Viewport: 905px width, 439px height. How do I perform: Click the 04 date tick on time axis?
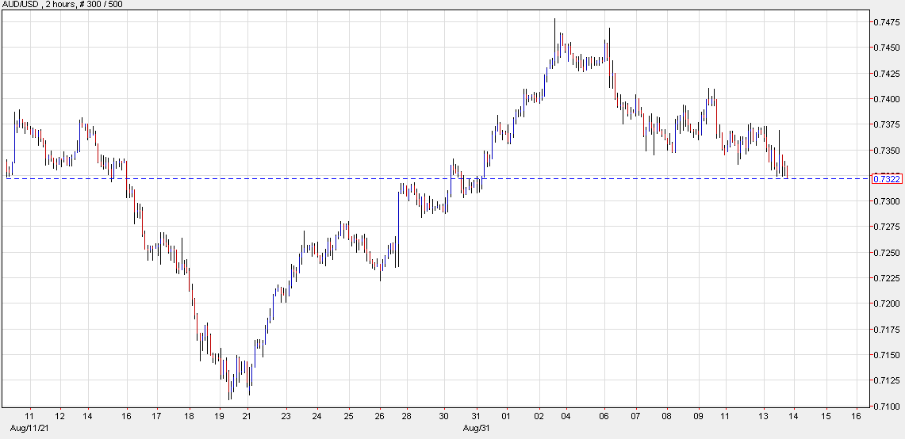566,416
